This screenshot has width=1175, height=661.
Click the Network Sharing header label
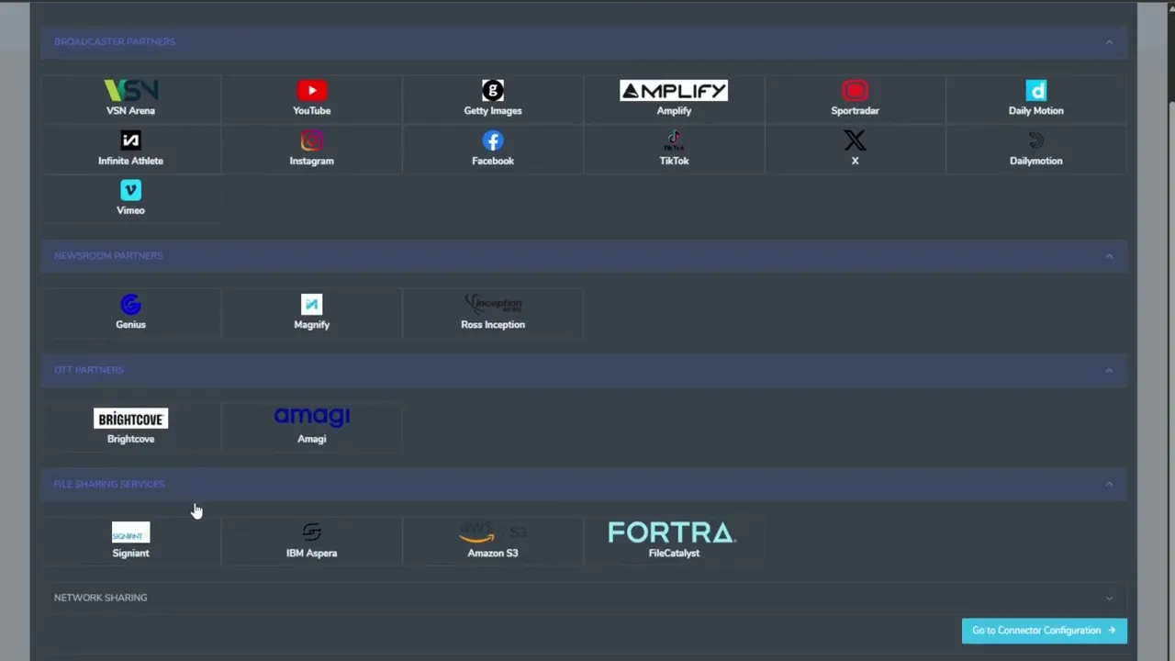(x=101, y=598)
